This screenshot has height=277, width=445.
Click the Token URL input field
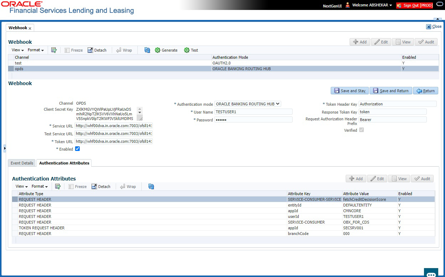point(114,141)
